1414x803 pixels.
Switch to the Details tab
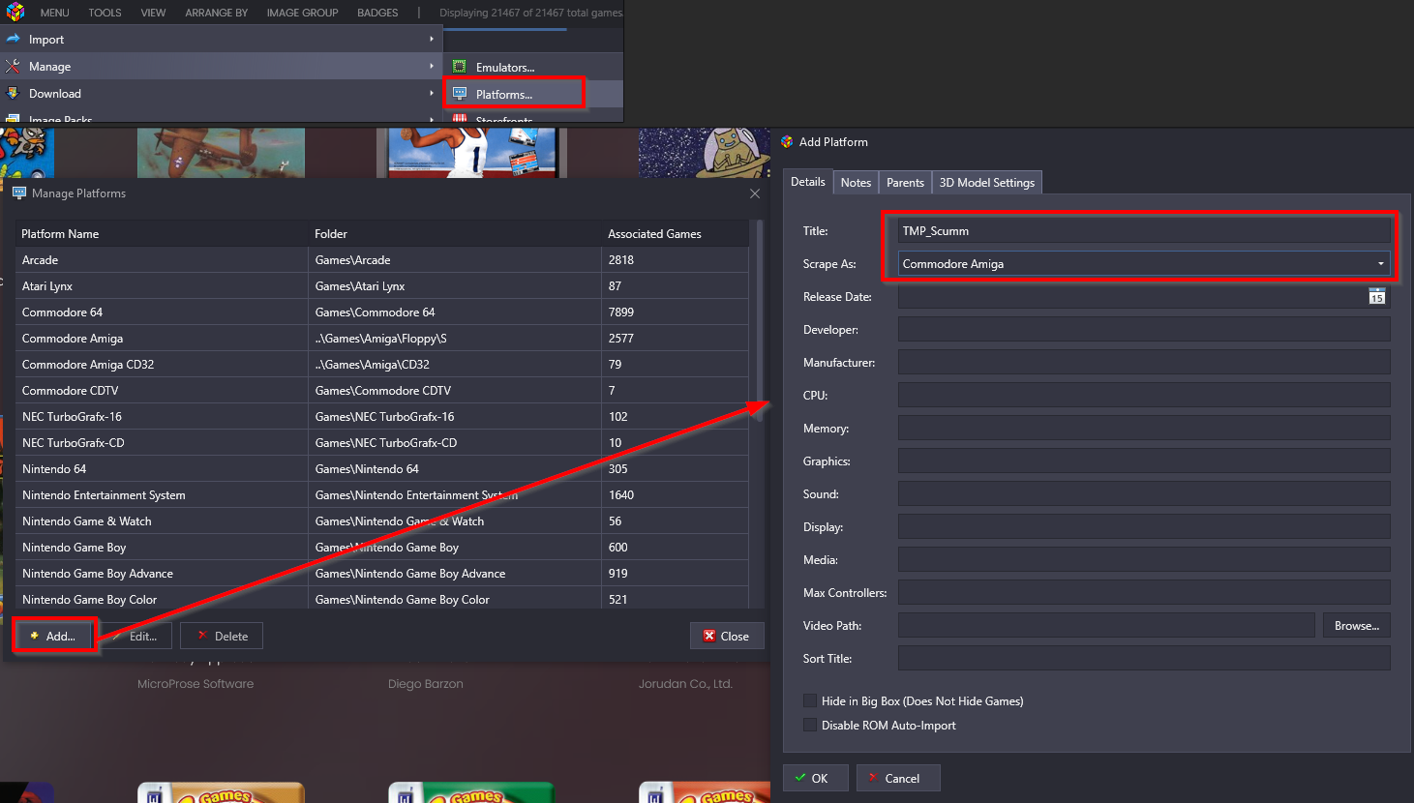(x=807, y=181)
